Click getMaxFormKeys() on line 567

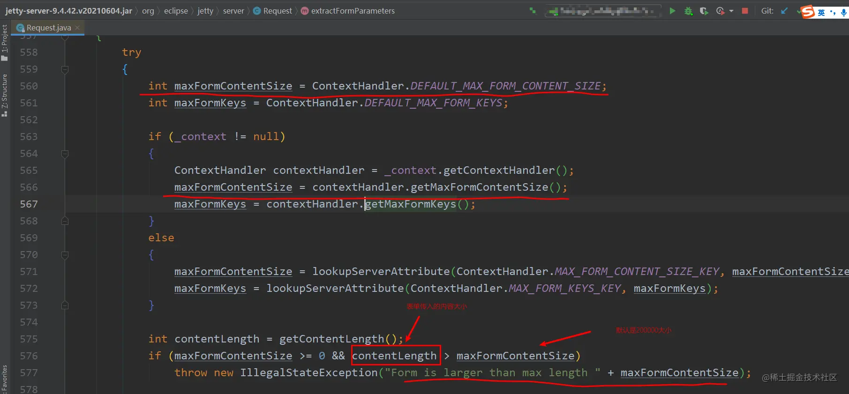pos(417,204)
